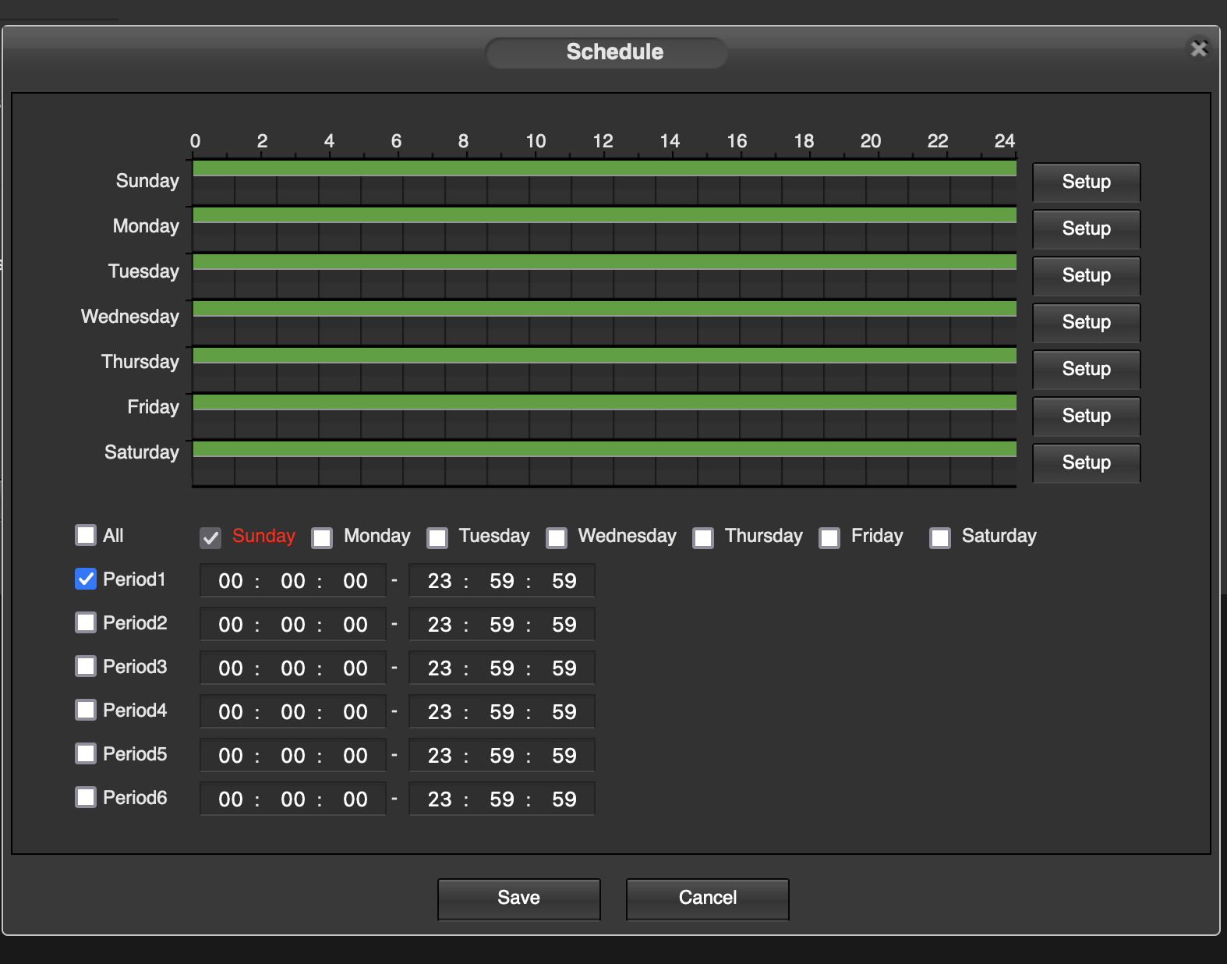Click the Period4 start time field
The width and height of the screenshot is (1227, 964).
[293, 712]
